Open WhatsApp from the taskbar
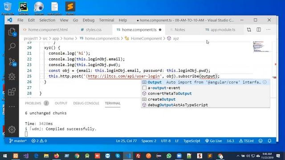This screenshot has height=160, width=285. (x=169, y=156)
